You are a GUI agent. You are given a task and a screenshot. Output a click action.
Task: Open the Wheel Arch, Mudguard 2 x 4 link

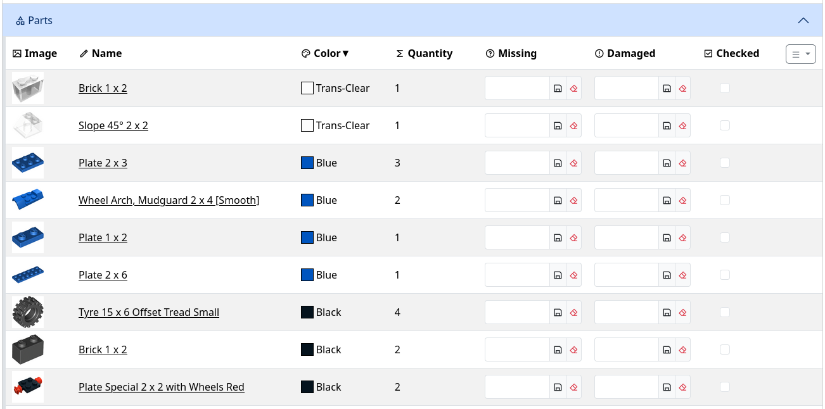[x=169, y=201]
